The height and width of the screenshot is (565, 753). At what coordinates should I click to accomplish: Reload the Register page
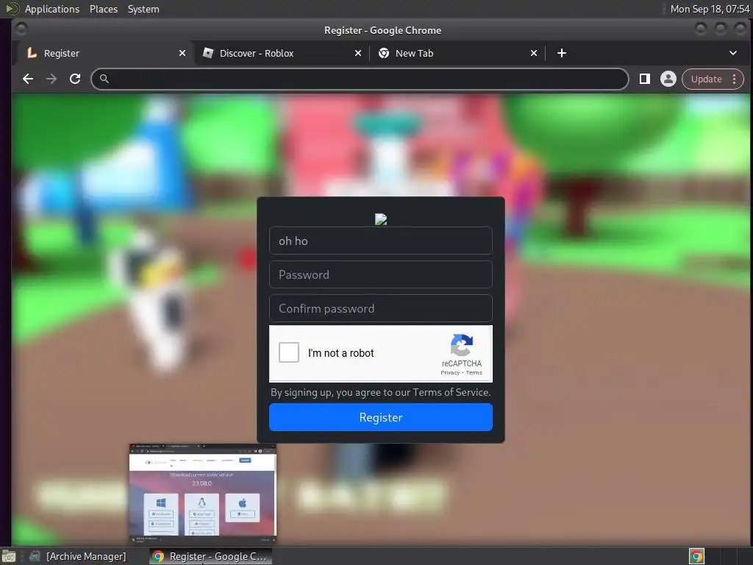tap(75, 79)
